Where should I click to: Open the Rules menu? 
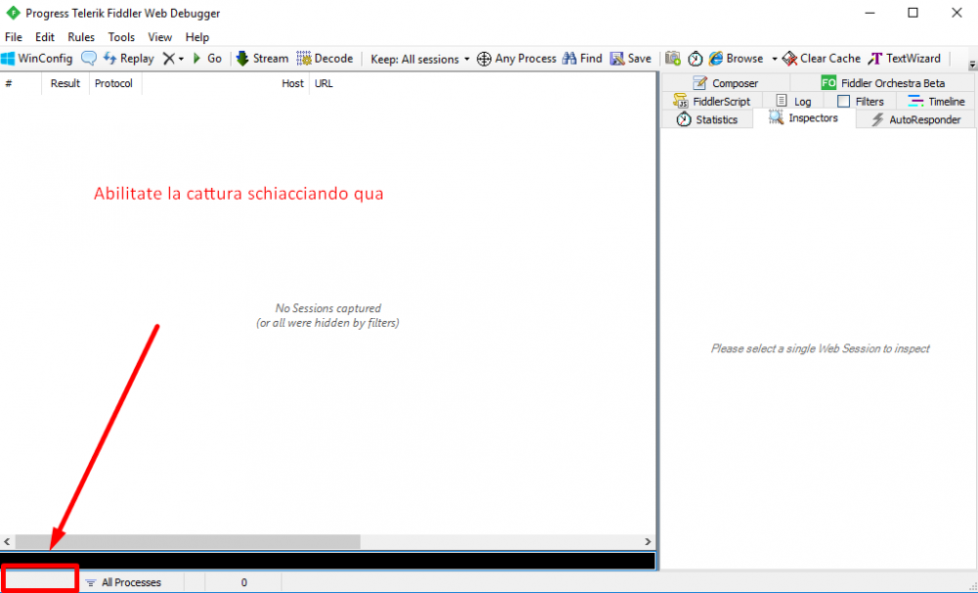coord(81,37)
